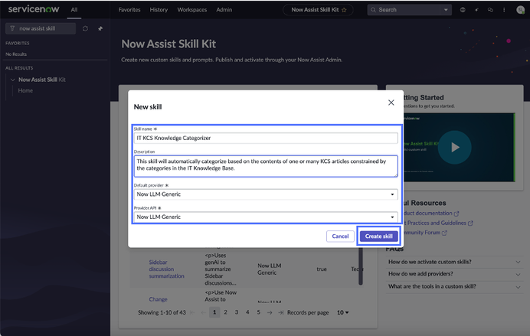Collapse the Now Assist Skill Kit tree node
This screenshot has width=530, height=336.
tap(12, 80)
